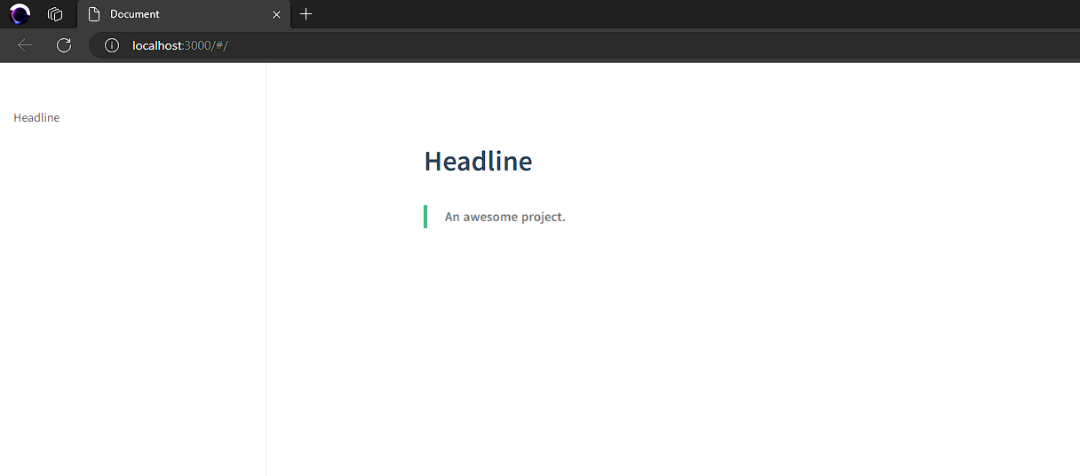The height and width of the screenshot is (476, 1080).
Task: Click blank content area below the blockquote
Action: tap(622, 355)
